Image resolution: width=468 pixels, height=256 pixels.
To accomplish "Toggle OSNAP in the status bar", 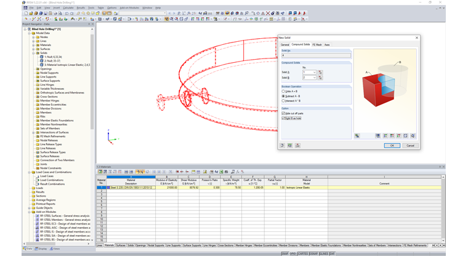I will (313, 254).
